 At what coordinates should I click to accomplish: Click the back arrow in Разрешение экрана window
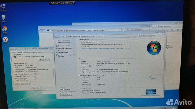coord(41,30)
